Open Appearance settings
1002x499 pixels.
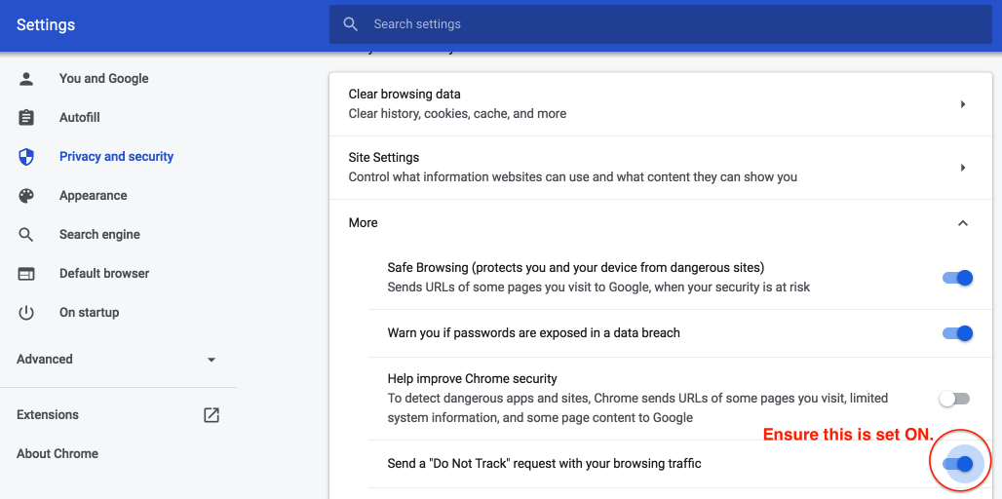pyautogui.click(x=94, y=196)
